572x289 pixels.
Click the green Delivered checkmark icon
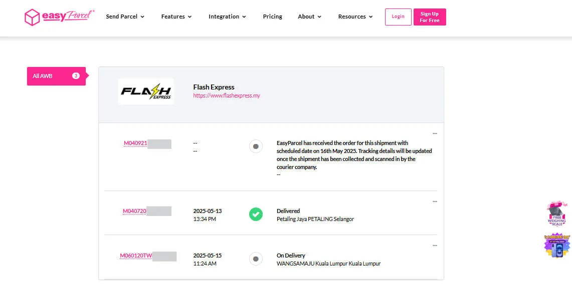point(256,215)
